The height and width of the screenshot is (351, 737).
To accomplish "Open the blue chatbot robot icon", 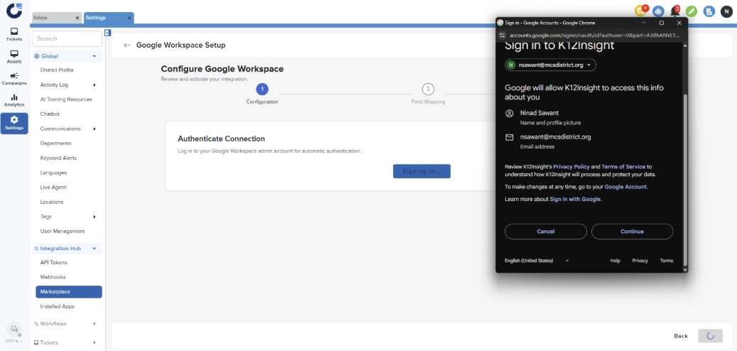I will click(x=658, y=11).
